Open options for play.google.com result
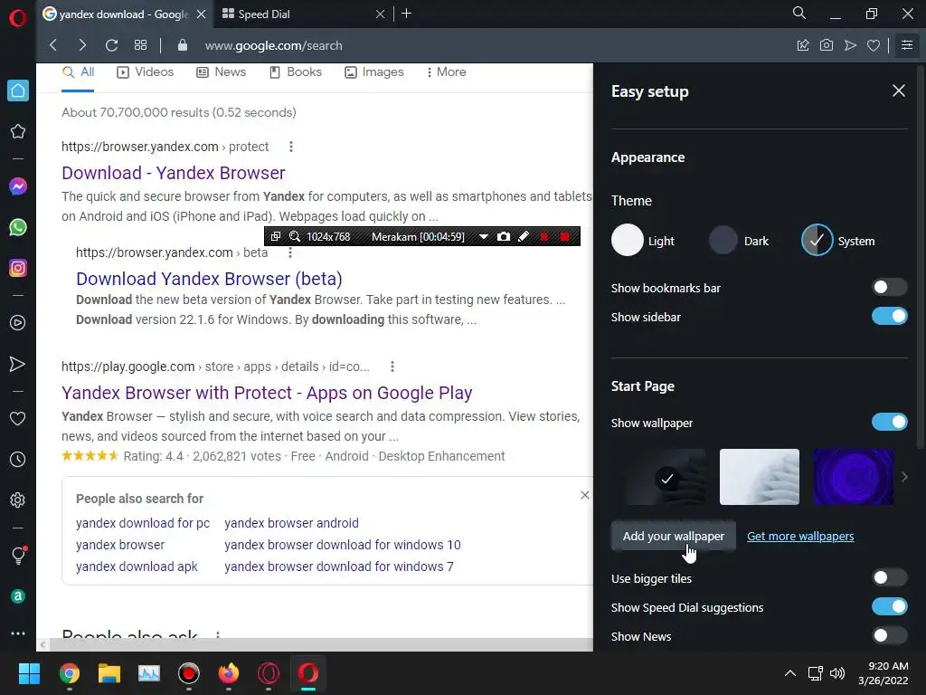926x695 pixels. tap(392, 367)
